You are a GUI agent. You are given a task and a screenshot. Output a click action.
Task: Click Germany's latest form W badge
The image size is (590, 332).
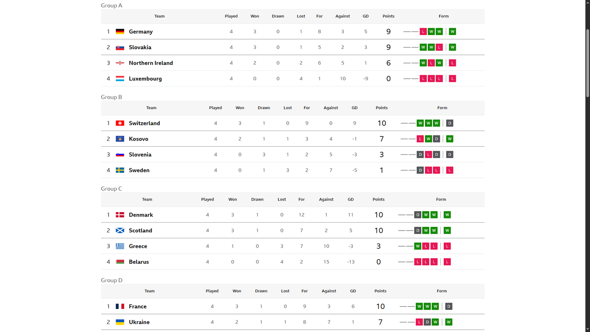tap(453, 31)
